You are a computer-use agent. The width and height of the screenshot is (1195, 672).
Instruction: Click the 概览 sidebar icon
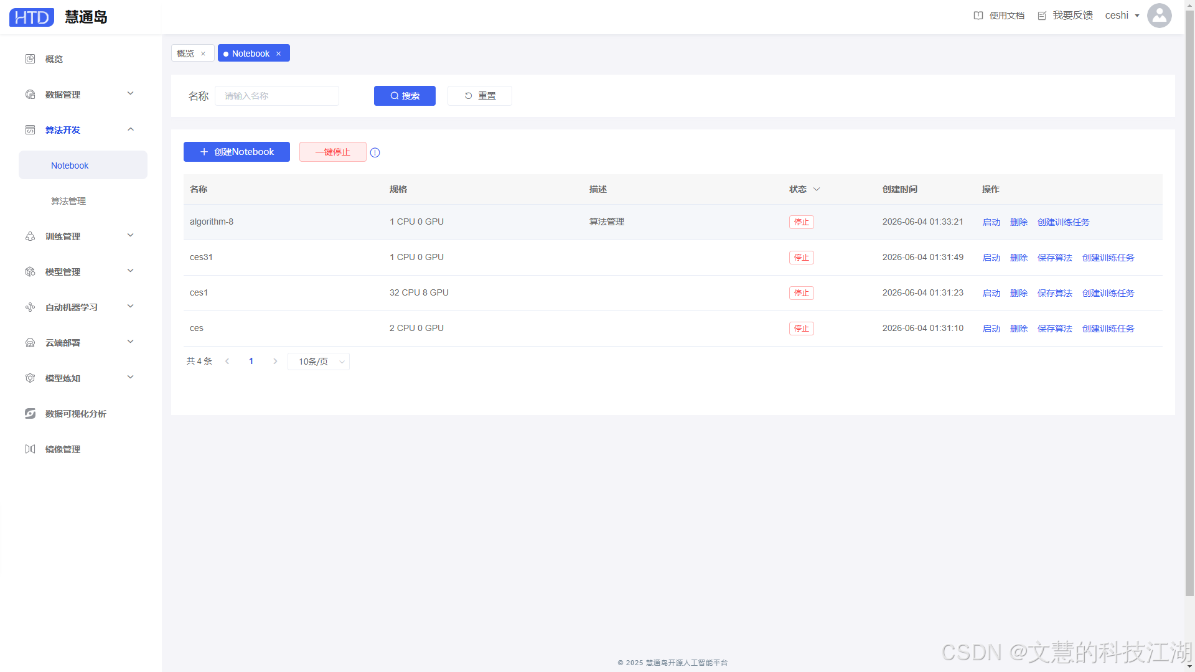click(30, 59)
